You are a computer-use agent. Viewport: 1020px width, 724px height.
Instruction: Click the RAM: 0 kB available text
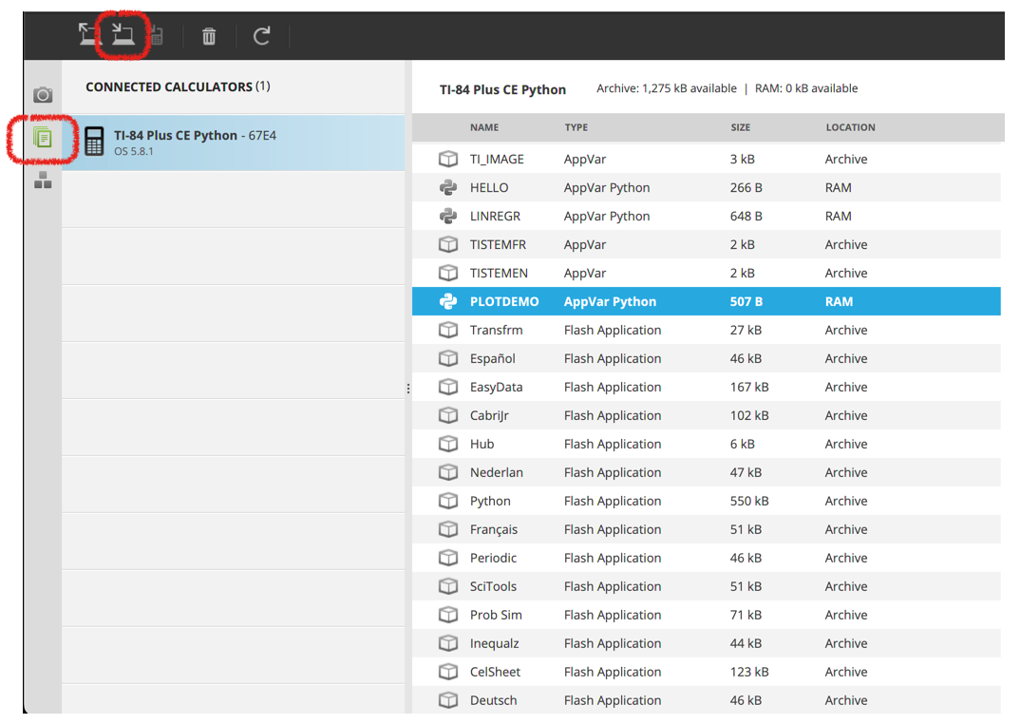tap(806, 88)
